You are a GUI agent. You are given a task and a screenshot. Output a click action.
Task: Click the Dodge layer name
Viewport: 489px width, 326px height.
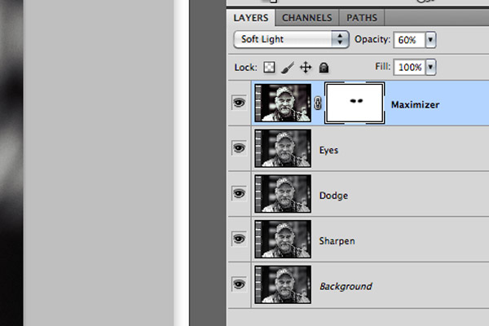(x=333, y=196)
